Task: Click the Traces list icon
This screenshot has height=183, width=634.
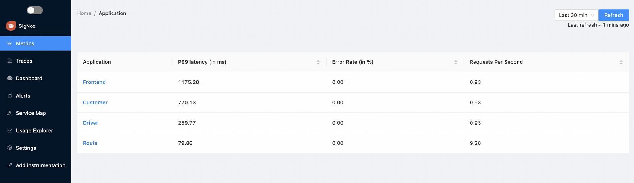Action: coord(10,61)
